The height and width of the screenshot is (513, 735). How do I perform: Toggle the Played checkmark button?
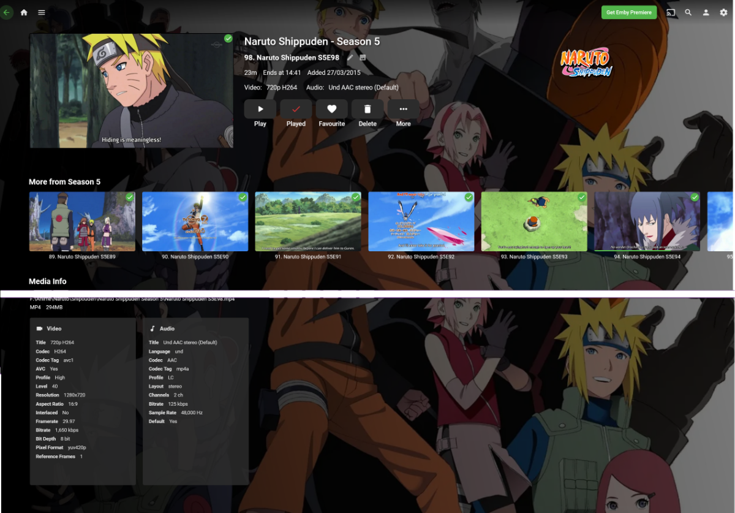tap(296, 109)
